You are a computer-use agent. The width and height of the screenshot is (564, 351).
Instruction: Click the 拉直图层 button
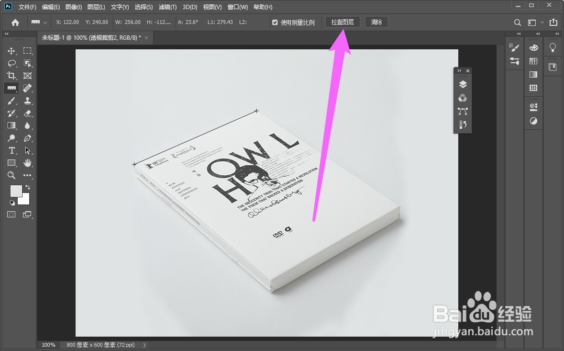click(x=343, y=23)
